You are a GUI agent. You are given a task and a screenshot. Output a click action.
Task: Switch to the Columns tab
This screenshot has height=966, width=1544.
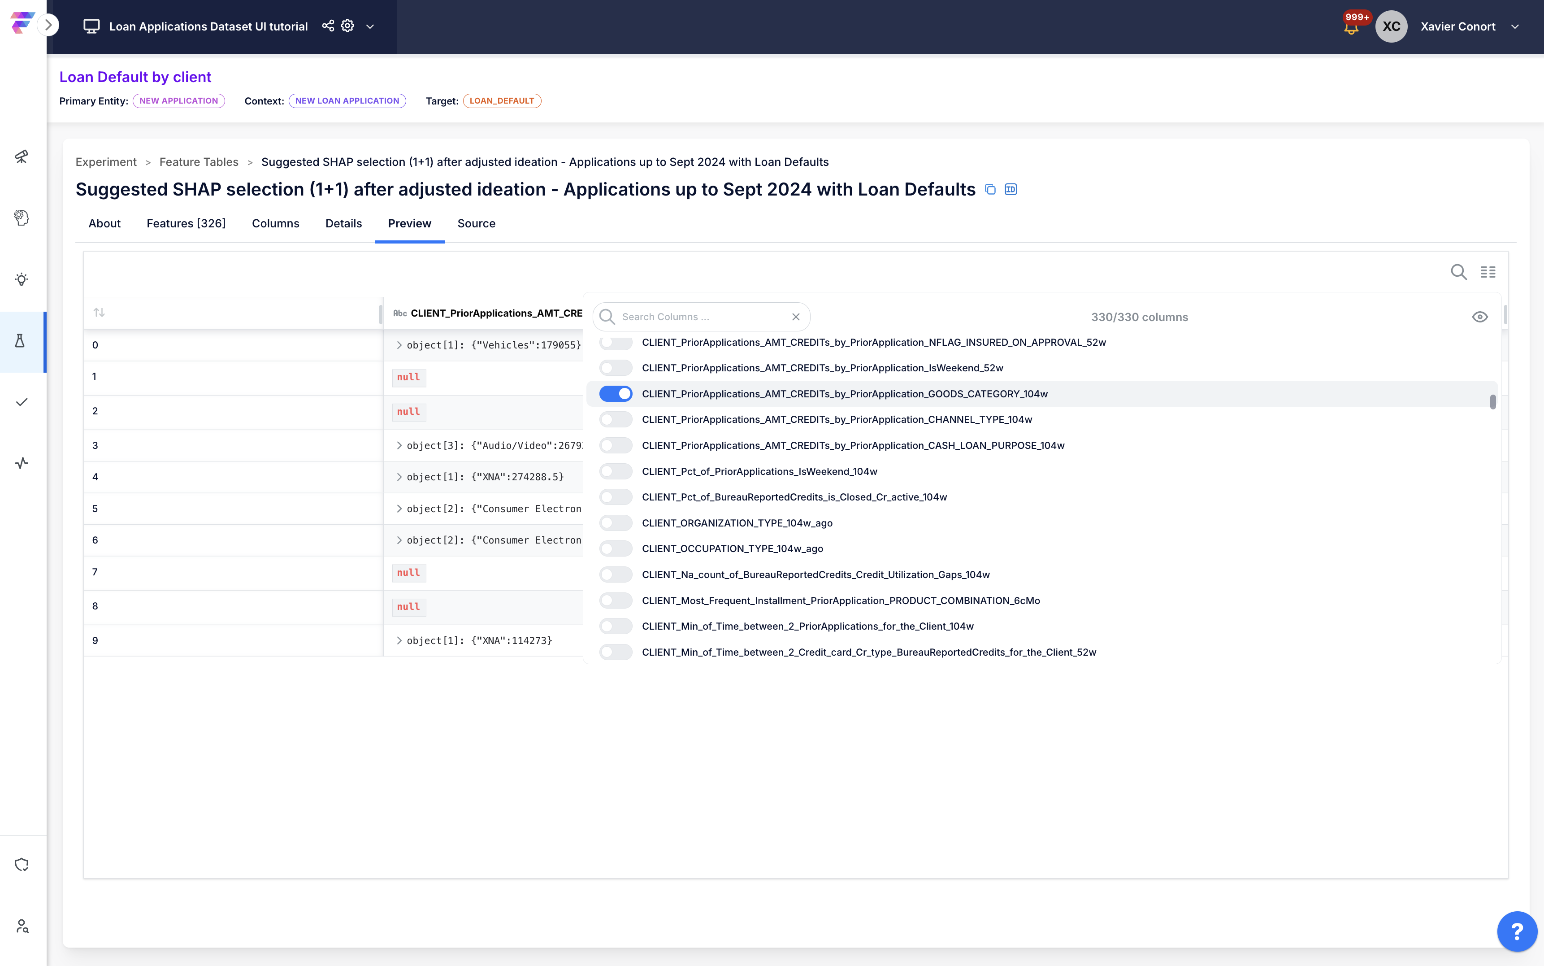pyautogui.click(x=275, y=224)
